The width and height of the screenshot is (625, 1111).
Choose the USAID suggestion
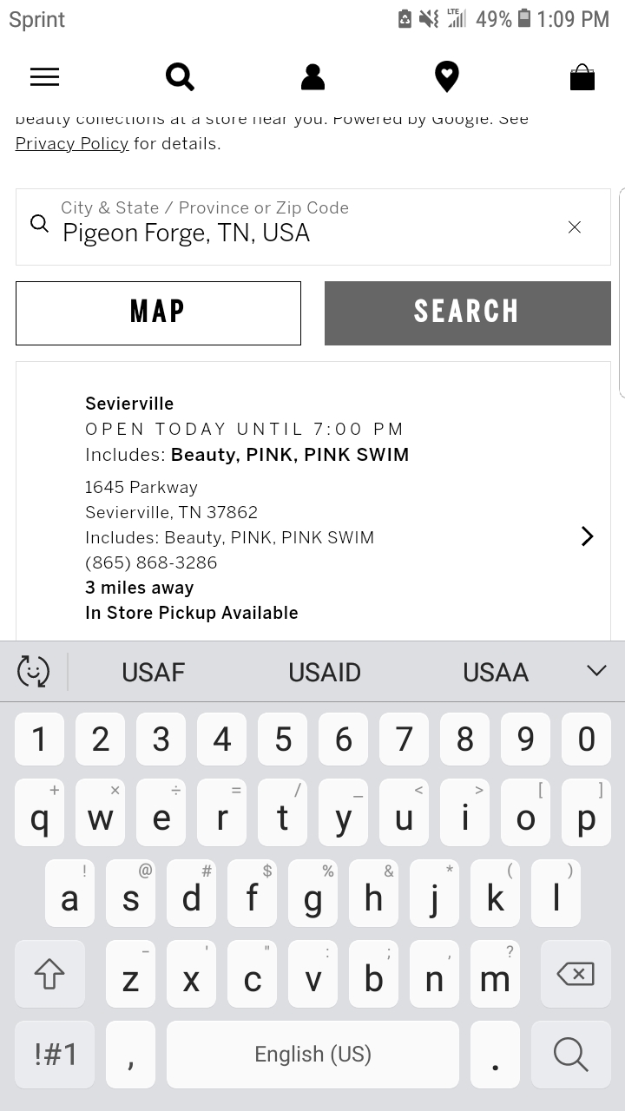(x=325, y=673)
